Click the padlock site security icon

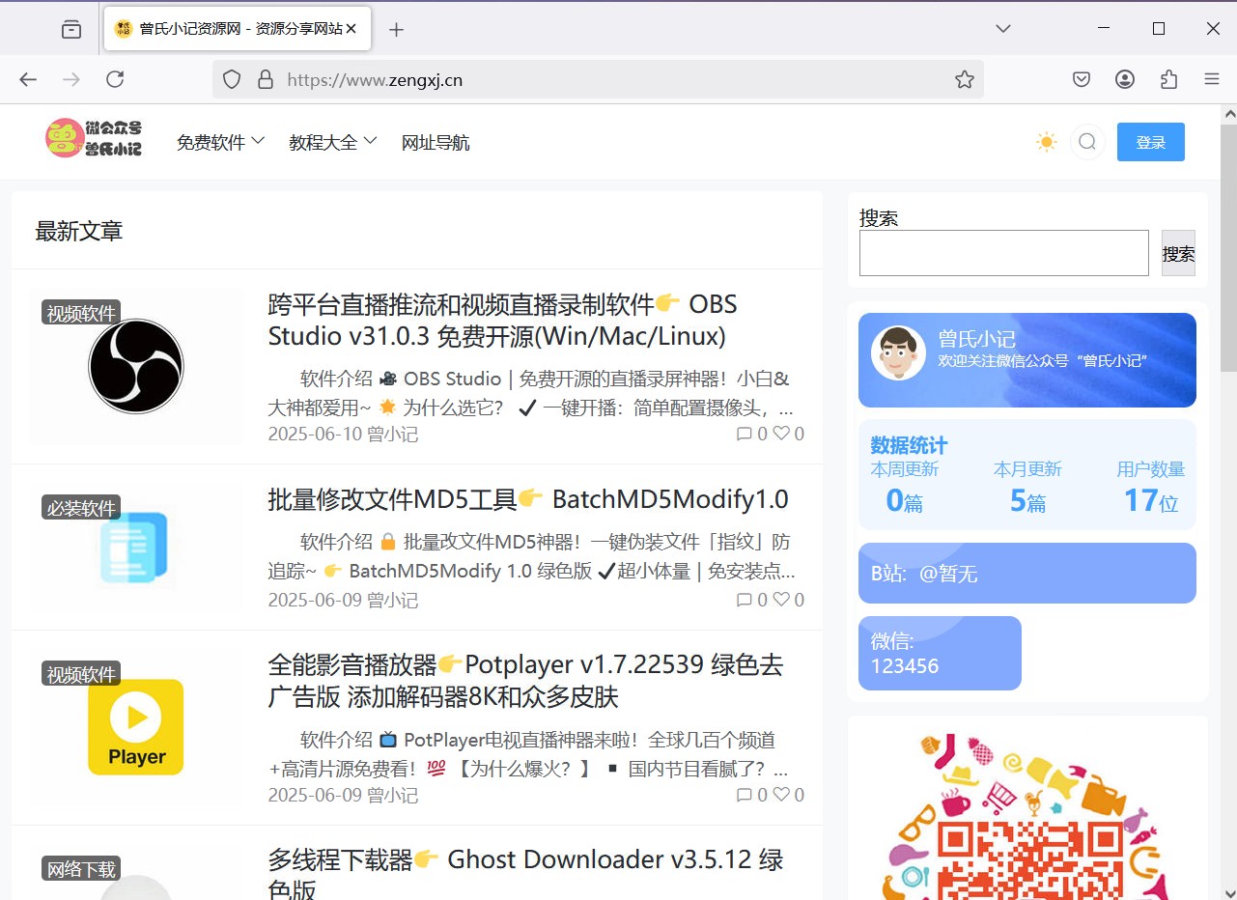point(265,79)
